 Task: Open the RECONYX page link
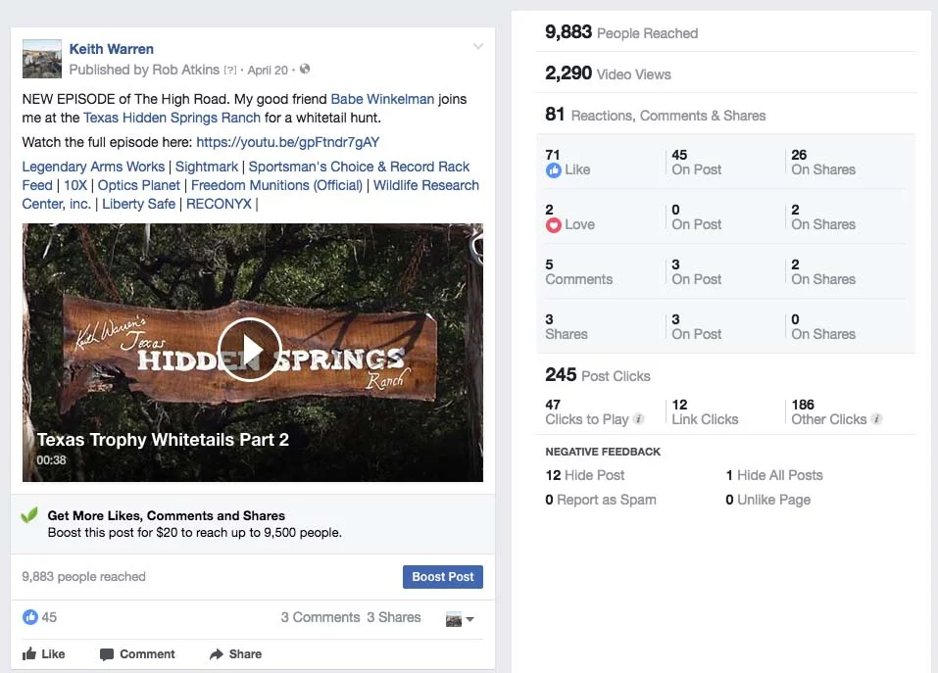pyautogui.click(x=219, y=204)
